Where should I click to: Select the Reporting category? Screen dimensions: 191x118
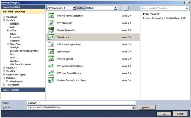(x=15, y=41)
